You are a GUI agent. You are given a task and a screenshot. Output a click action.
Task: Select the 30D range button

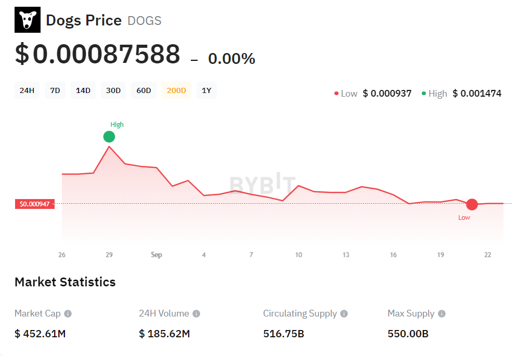[x=113, y=90]
